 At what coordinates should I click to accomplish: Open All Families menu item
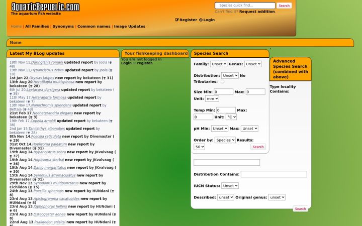[x=37, y=26]
